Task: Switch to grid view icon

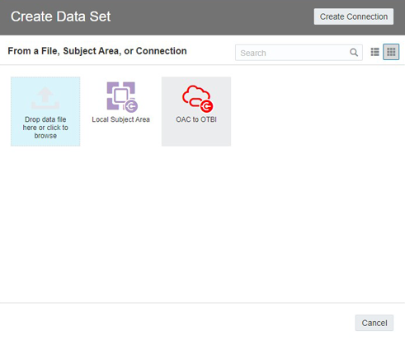Action: [391, 52]
